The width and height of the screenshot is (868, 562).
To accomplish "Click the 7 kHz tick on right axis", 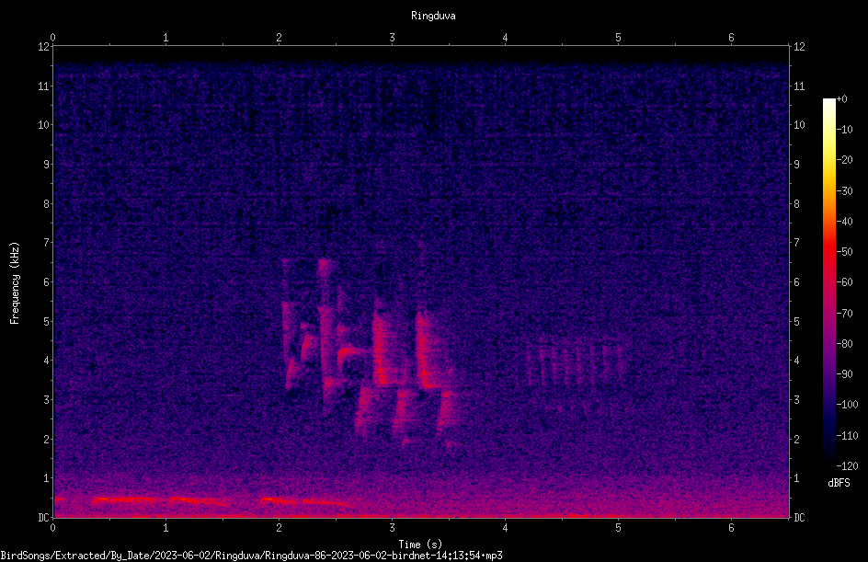I will 796,243.
